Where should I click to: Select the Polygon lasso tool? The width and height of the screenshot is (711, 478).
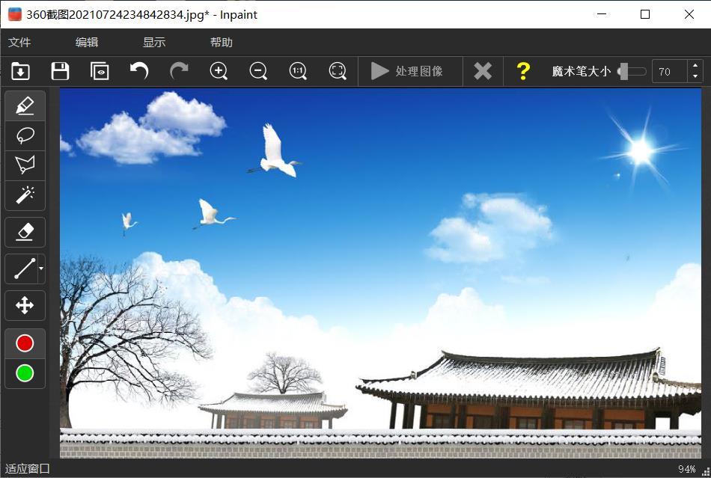coord(25,165)
